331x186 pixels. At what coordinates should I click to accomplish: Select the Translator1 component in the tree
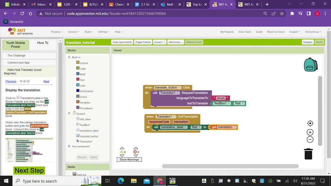pyautogui.click(x=86, y=142)
